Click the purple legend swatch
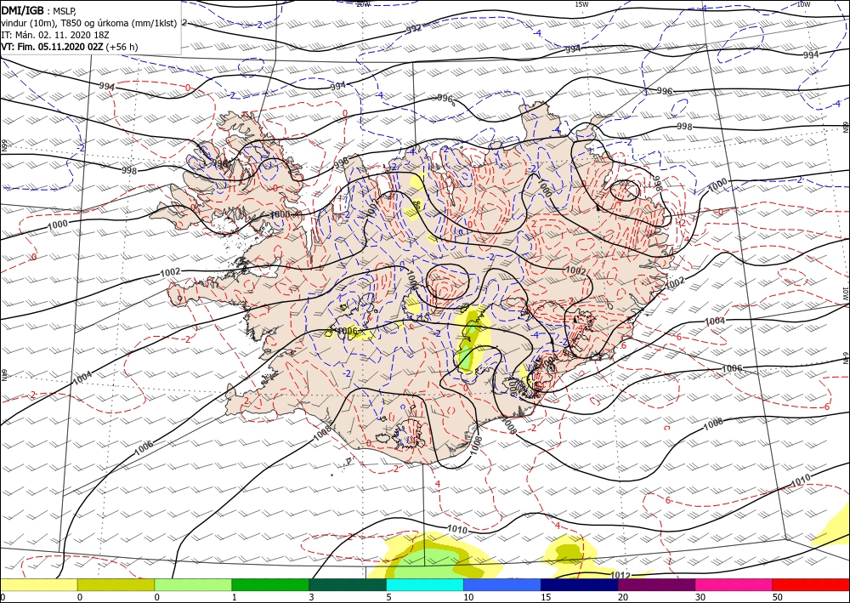This screenshot has height=603, width=850. point(656,585)
